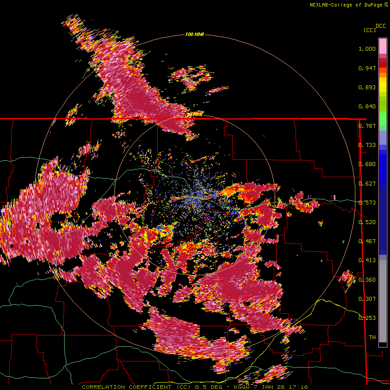
Task: Click the 0.413 scale value
Action: (367, 260)
